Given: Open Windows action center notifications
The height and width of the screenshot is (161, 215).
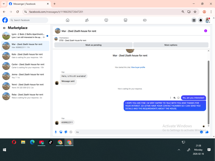Looking at the screenshot, I should (x=209, y=150).
